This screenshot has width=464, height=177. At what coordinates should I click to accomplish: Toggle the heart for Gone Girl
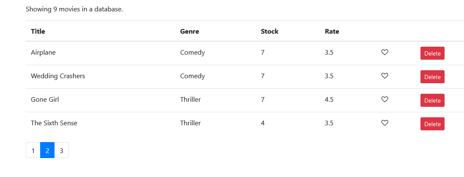[x=385, y=100]
